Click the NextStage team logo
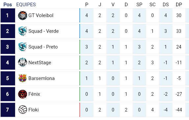The image size is (189, 120). tap(22, 62)
